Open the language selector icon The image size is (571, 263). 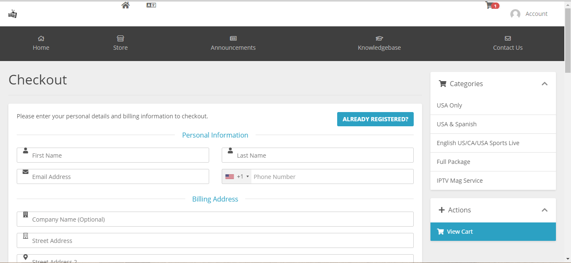(151, 5)
